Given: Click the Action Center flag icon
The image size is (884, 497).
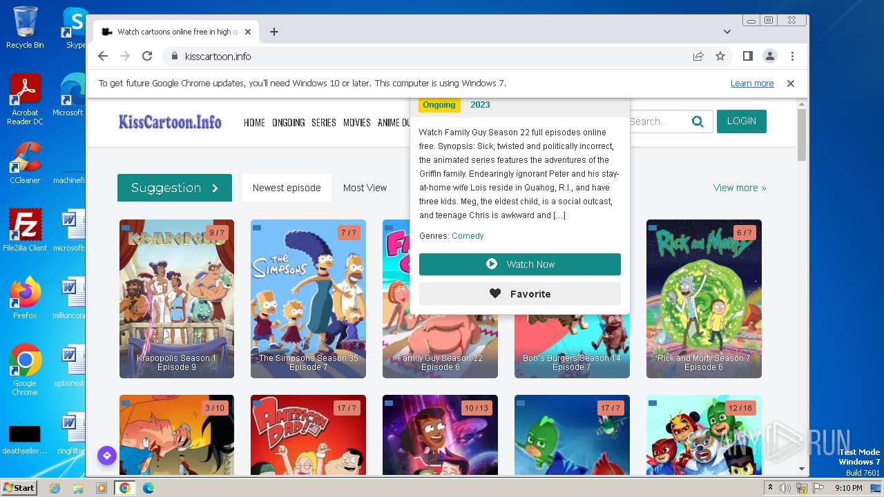Looking at the screenshot, I should tap(819, 488).
